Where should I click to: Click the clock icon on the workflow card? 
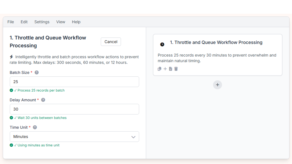point(162,44)
